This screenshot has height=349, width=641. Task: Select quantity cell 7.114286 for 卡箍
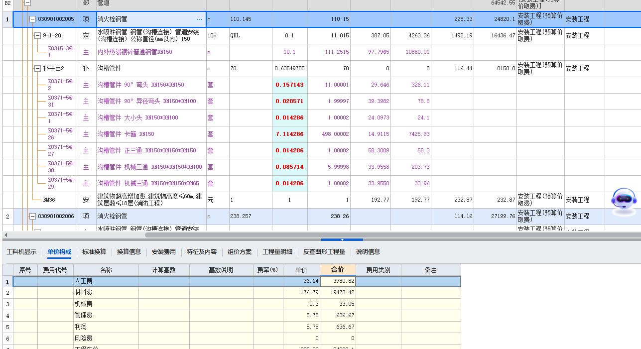289,134
